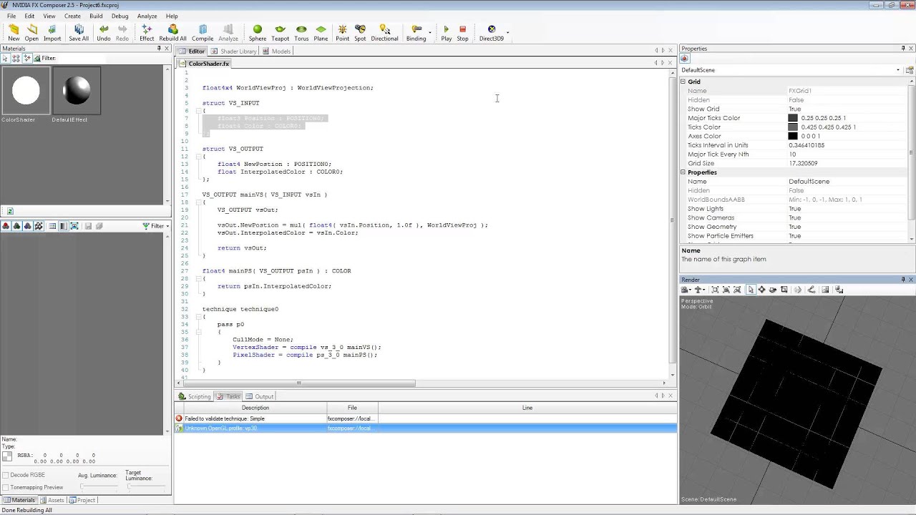
Task: Add a Point light
Action: 342,33
